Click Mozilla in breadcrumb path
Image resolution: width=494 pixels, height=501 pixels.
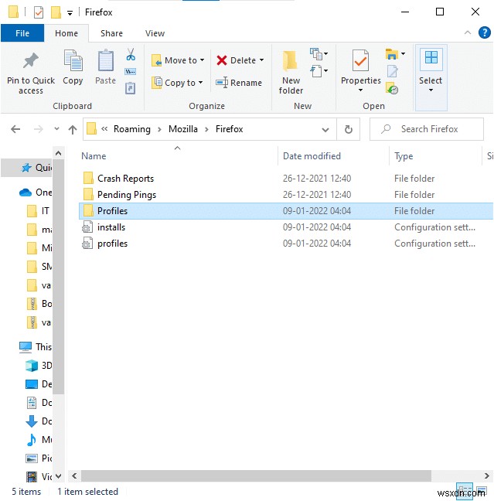(183, 129)
